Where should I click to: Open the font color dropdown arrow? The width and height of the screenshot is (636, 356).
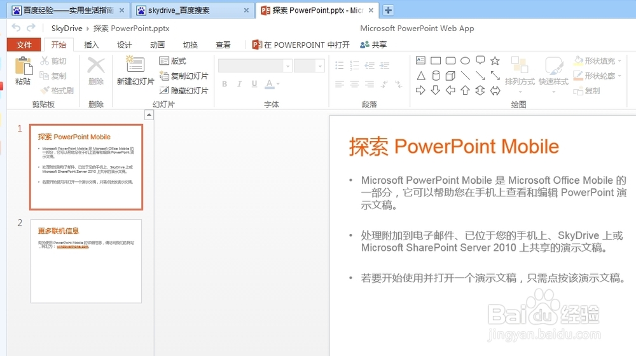click(279, 84)
